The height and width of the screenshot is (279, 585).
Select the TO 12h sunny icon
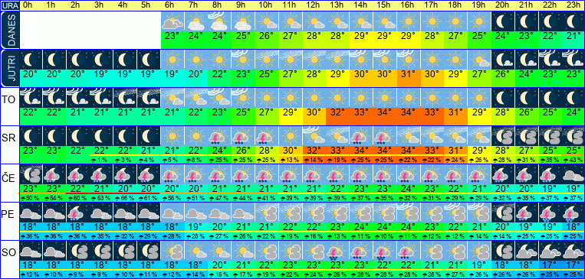314,98
